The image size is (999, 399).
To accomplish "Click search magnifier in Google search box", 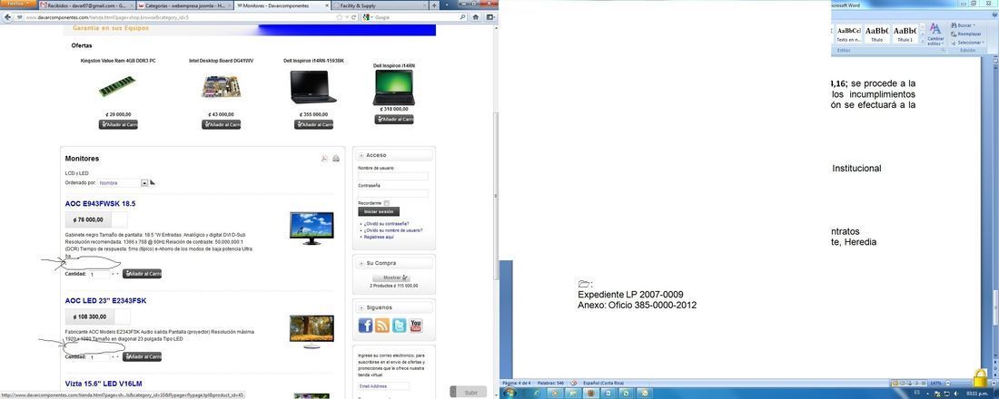I will (x=462, y=17).
